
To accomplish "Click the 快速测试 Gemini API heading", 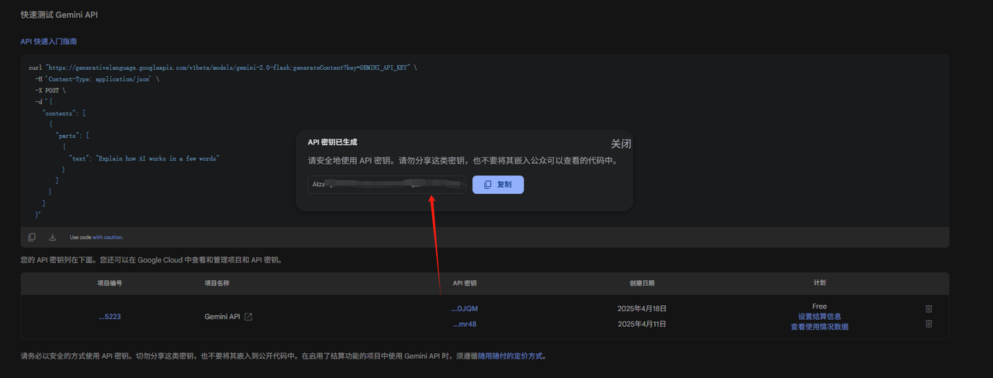I will point(59,15).
